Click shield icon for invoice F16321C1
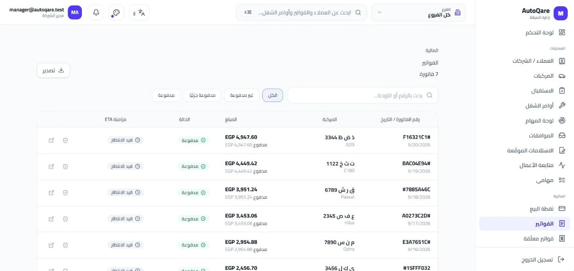 click(x=65, y=140)
